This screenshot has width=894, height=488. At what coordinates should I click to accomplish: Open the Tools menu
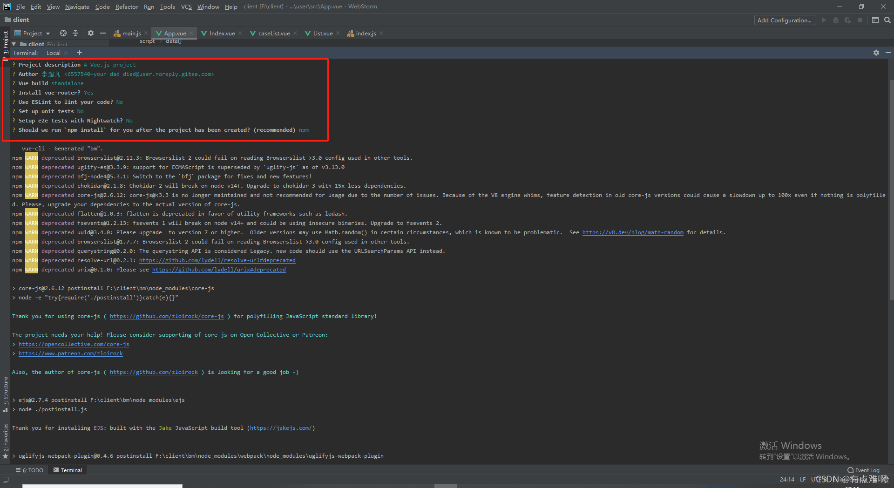(167, 7)
